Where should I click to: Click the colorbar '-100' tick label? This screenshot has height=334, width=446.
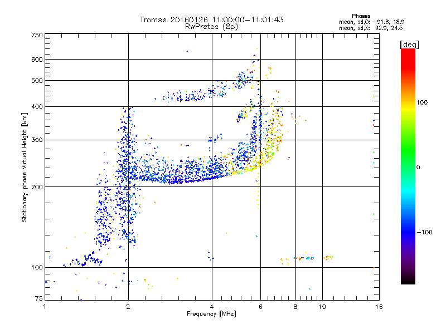[x=425, y=232]
